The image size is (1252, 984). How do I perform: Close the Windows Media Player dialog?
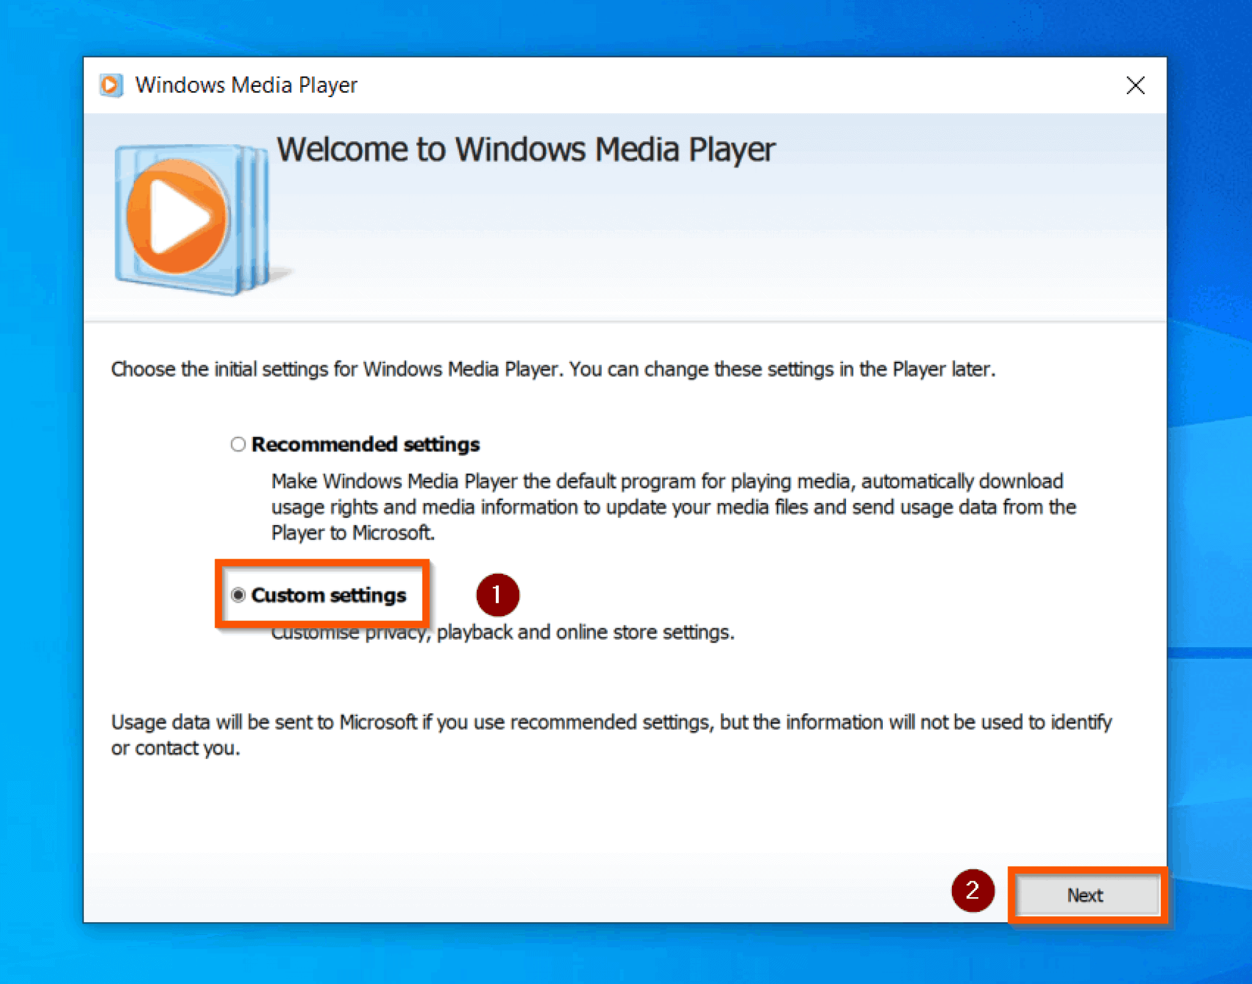click(x=1135, y=86)
